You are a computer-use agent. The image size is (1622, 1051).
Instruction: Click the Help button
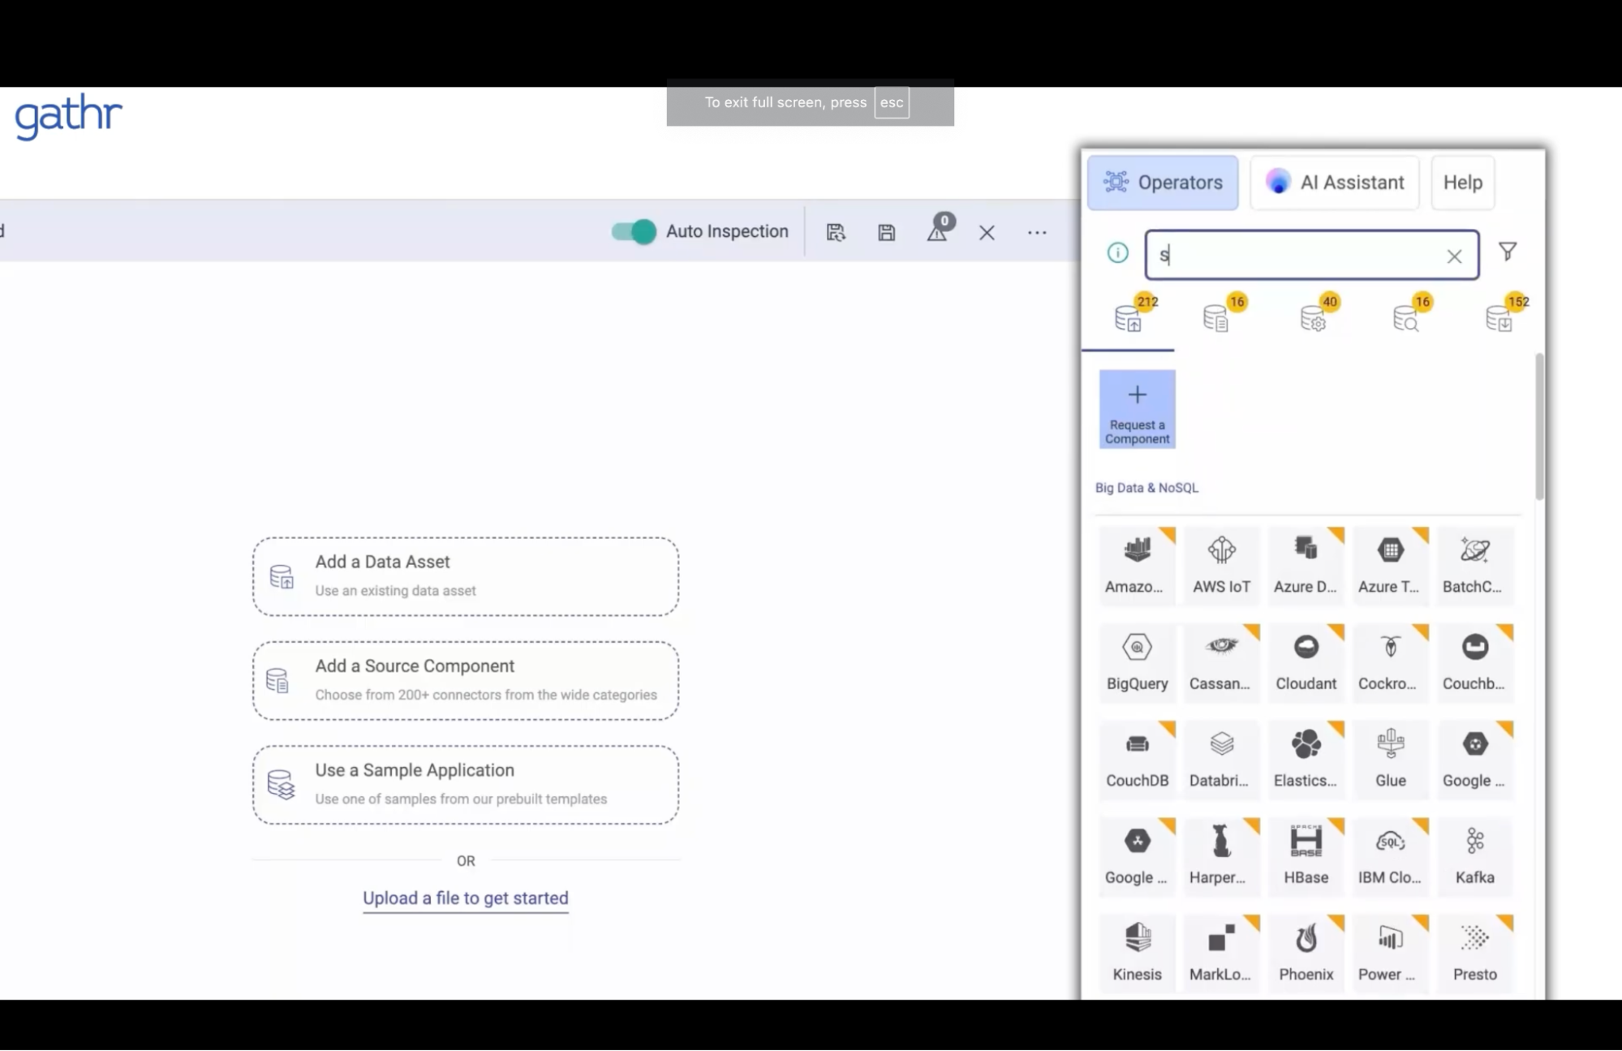tap(1462, 183)
